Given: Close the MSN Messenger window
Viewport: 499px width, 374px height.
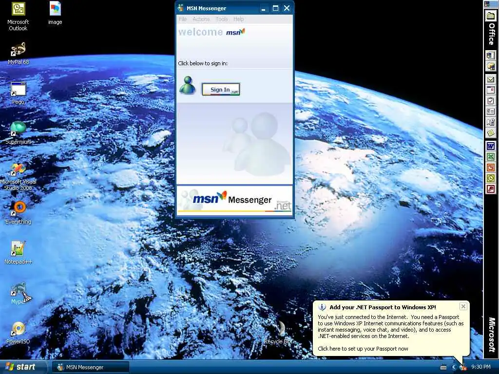Looking at the screenshot, I should (287, 8).
